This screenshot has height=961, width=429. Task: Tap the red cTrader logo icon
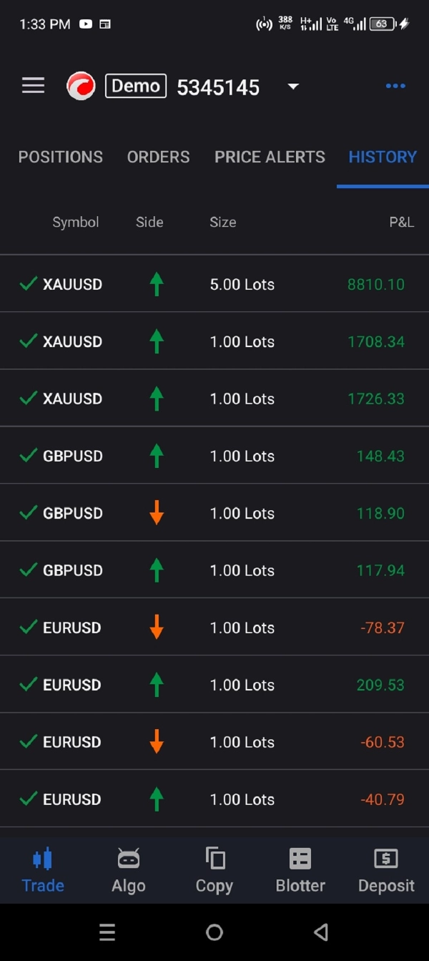pos(81,87)
